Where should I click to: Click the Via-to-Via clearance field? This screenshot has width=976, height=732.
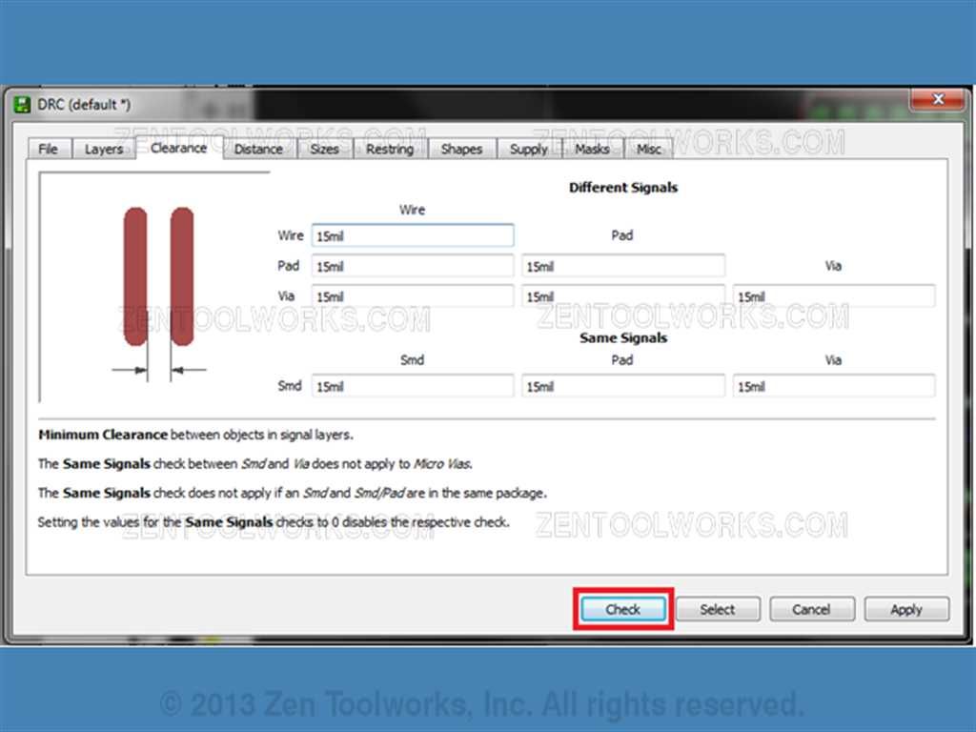click(x=834, y=296)
